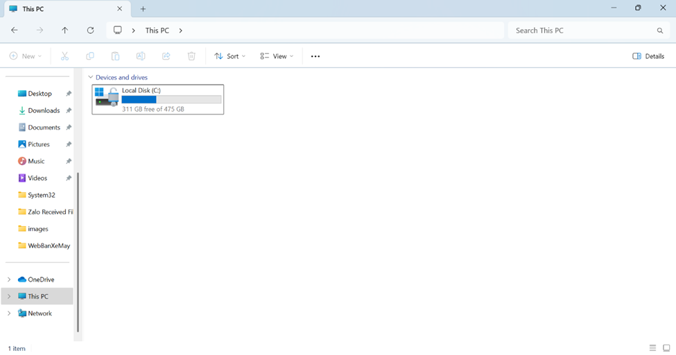Click the Share icon in toolbar
The height and width of the screenshot is (355, 676).
click(166, 56)
